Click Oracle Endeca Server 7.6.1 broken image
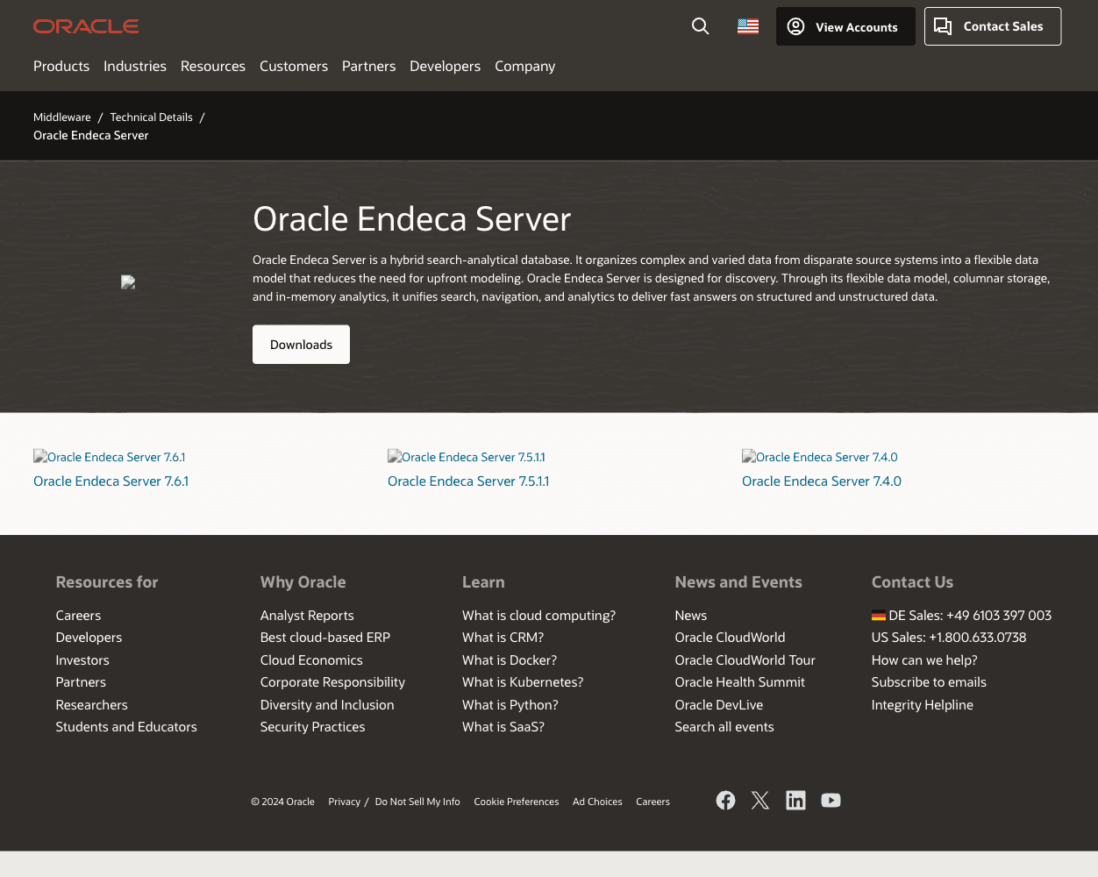This screenshot has height=877, width=1098. [110, 457]
